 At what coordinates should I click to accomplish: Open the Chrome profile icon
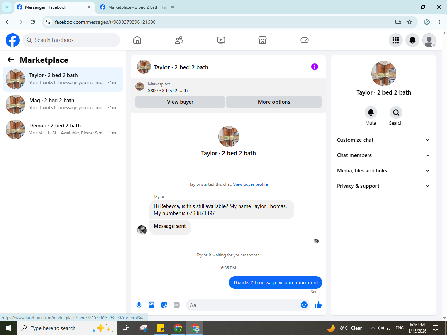[x=427, y=22]
